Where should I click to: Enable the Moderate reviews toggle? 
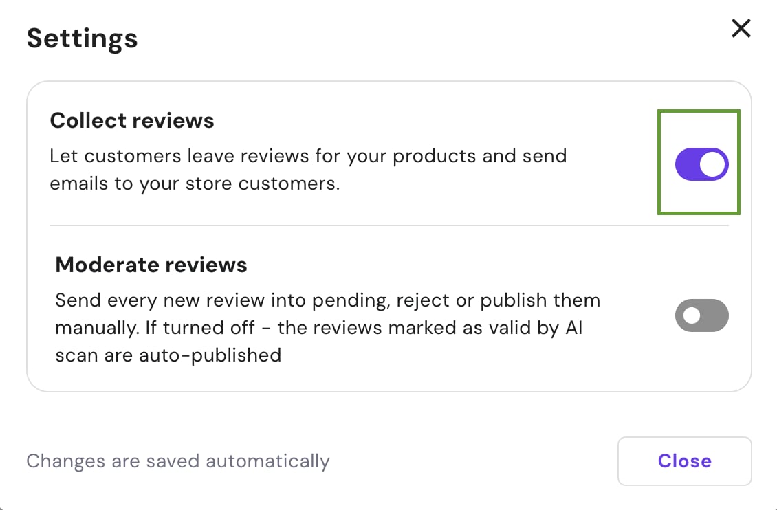(701, 315)
